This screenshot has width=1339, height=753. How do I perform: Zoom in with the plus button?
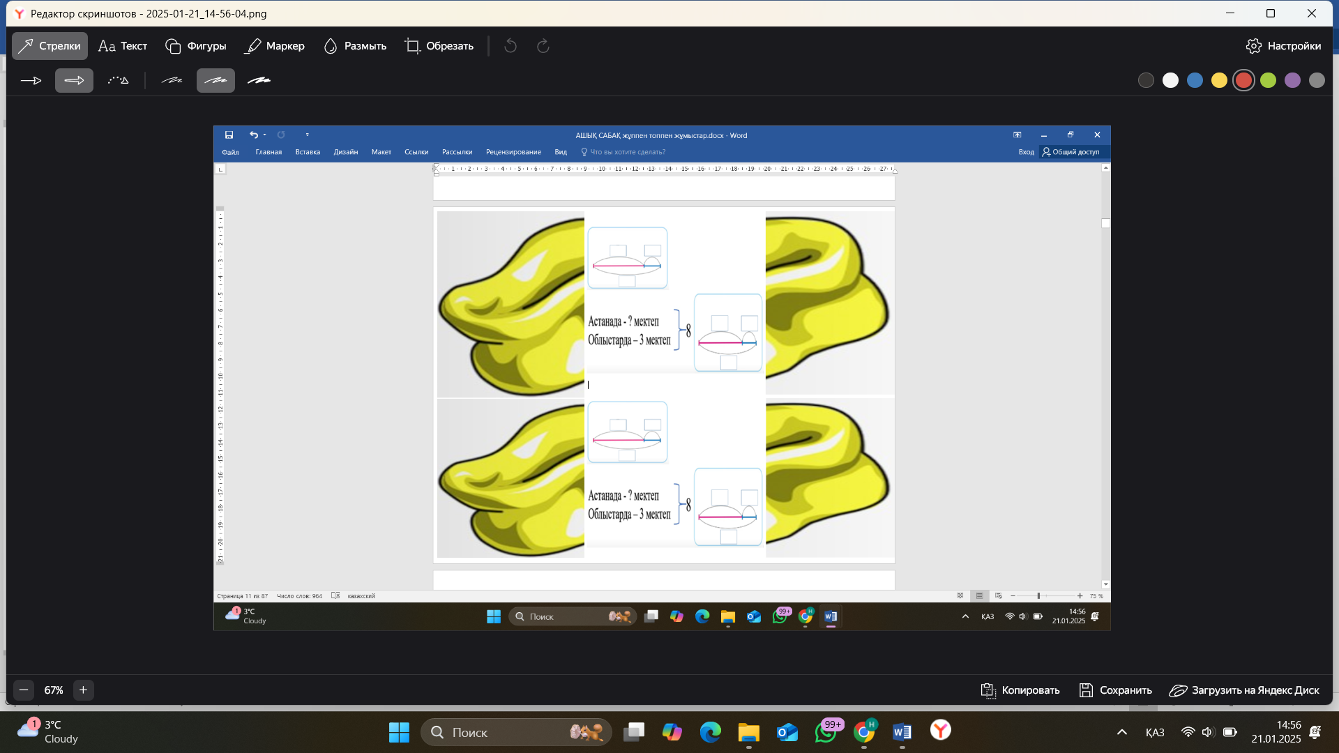[x=83, y=690]
